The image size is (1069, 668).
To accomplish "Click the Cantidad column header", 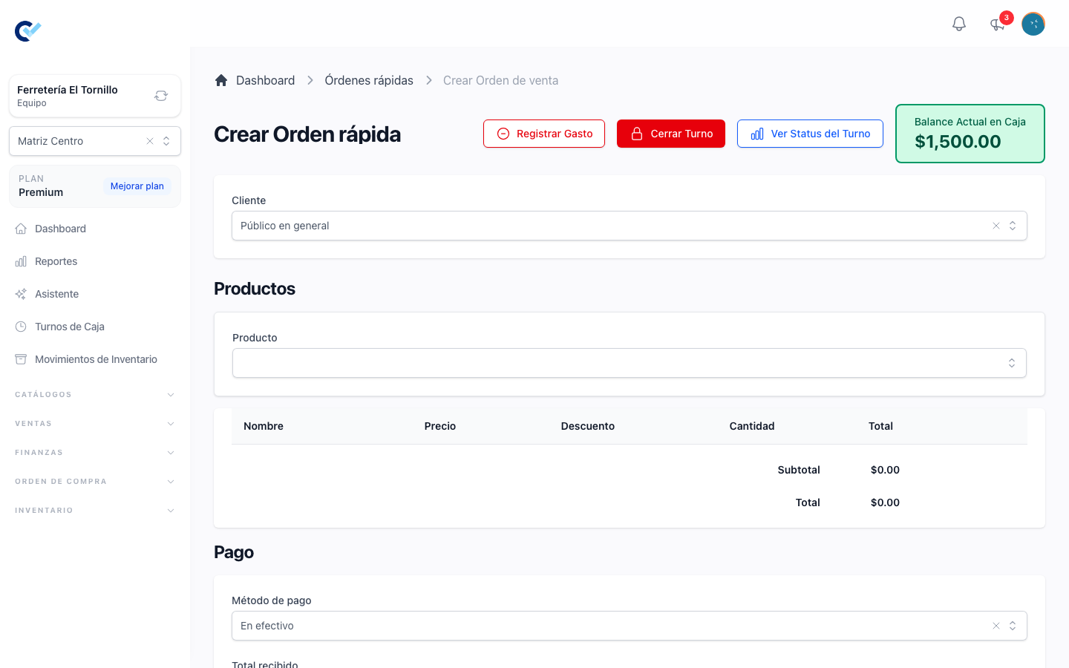I will tap(752, 426).
